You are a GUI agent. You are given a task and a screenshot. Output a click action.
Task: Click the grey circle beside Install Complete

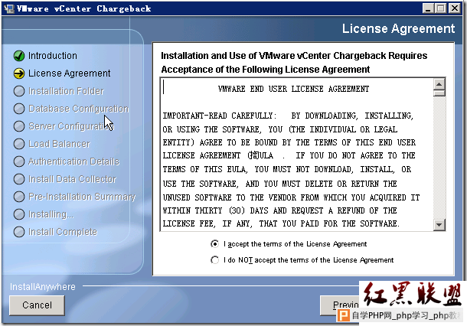tap(19, 232)
